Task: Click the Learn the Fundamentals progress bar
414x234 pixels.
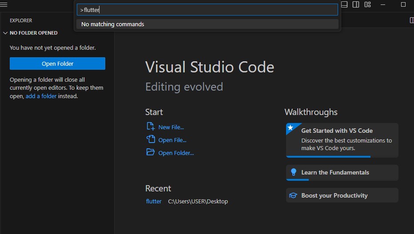Action: (298, 180)
